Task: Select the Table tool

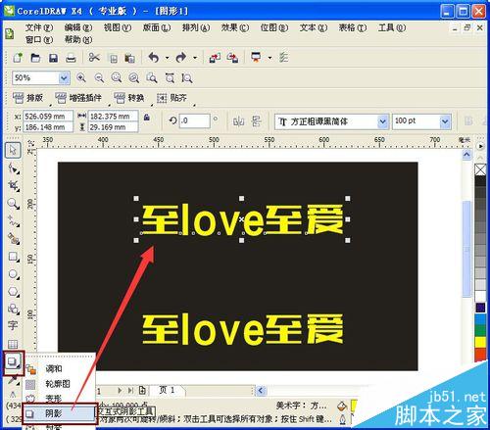Action: point(13,344)
